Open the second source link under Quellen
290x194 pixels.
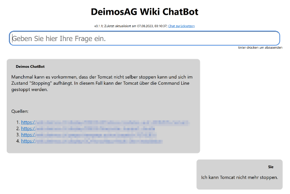coord(88,128)
